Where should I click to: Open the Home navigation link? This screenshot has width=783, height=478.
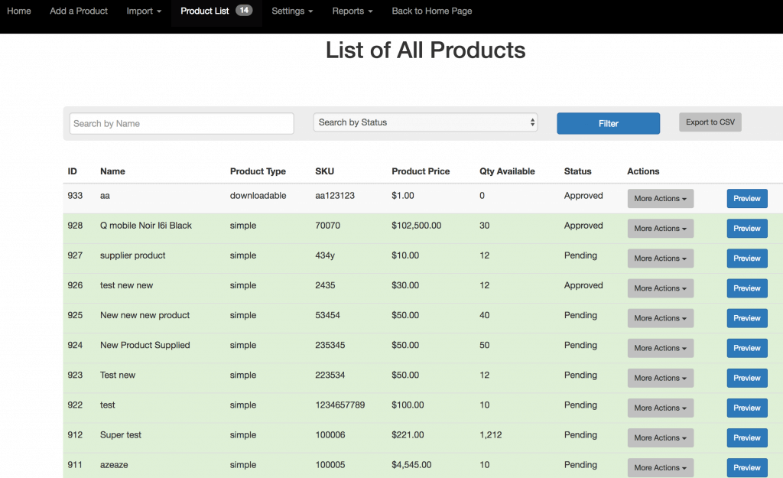(19, 11)
